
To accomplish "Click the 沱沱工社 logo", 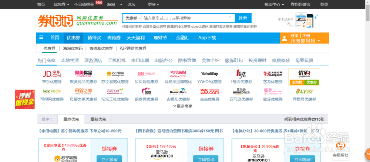I will (x=115, y=91).
